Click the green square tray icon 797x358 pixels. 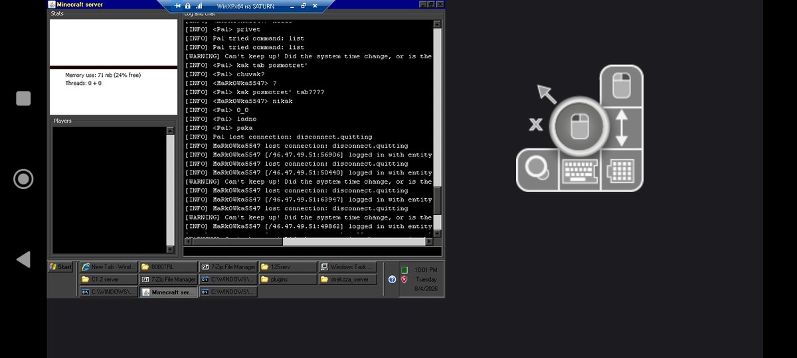coord(403,270)
